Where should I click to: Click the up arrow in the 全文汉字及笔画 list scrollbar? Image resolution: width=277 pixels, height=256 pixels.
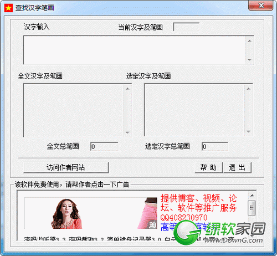point(127,89)
